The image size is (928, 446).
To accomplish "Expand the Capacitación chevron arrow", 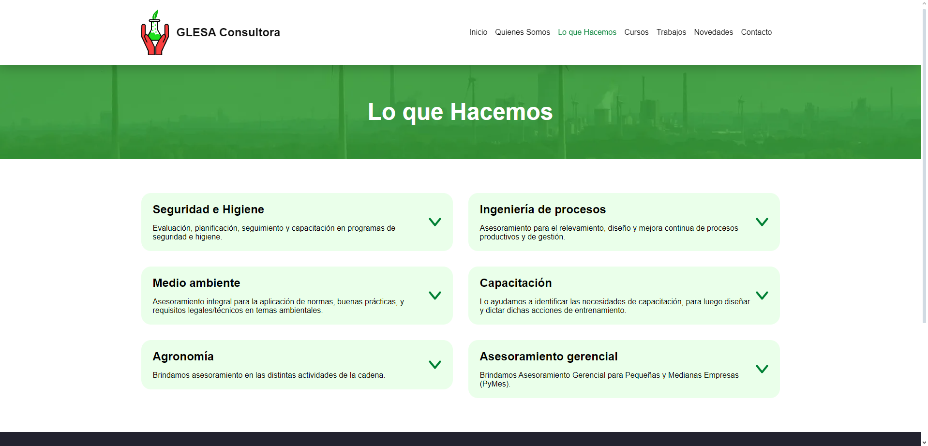I will [x=762, y=296].
